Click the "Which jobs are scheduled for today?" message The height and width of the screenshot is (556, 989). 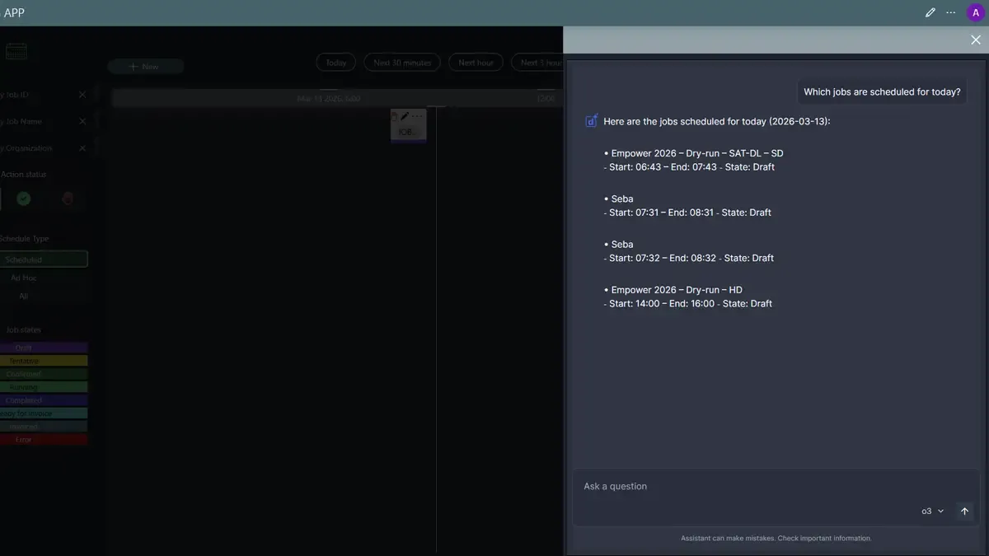coord(882,92)
